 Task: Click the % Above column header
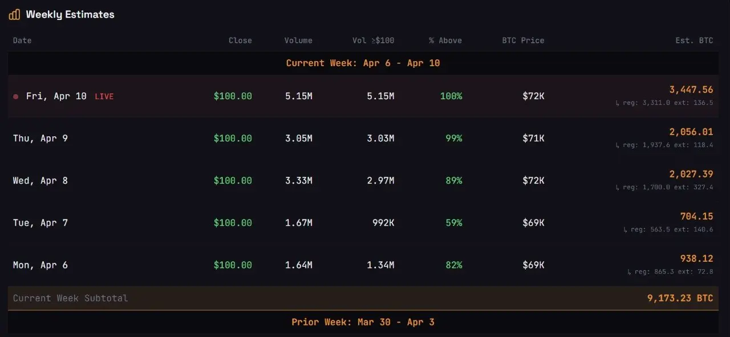[445, 40]
